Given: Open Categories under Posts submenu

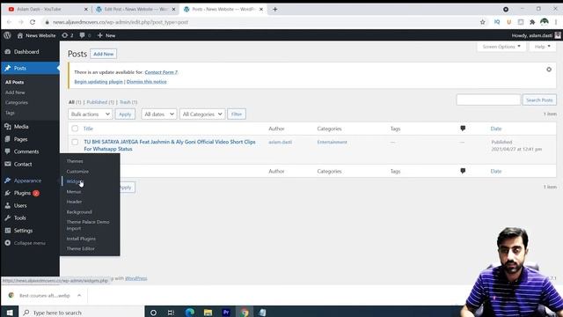Looking at the screenshot, I should coord(17,102).
